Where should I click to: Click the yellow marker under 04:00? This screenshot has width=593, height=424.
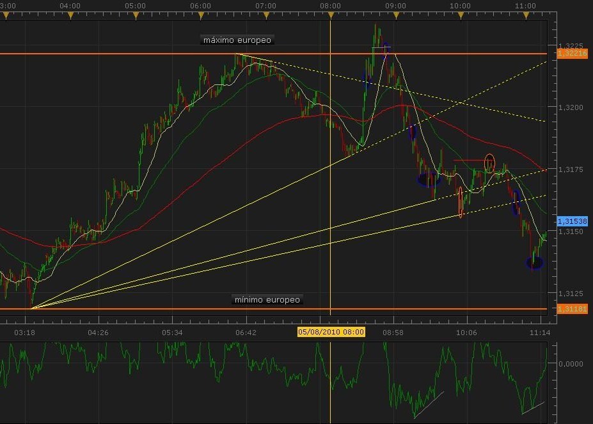(x=70, y=15)
